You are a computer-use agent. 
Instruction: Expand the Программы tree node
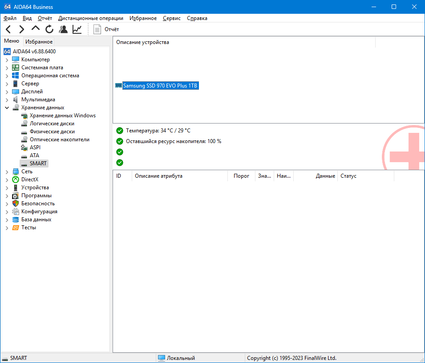click(7, 195)
